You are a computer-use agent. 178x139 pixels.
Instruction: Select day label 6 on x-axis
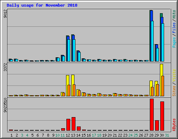38,135
